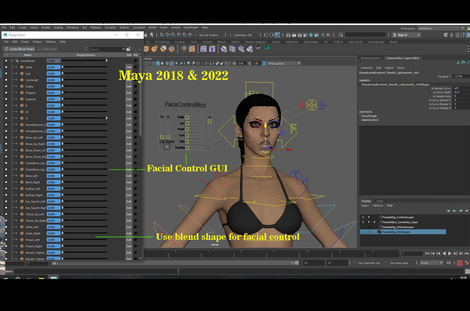This screenshot has height=311, width=470.
Task: Click the Smile target shape icon
Action: [x=22, y=67]
